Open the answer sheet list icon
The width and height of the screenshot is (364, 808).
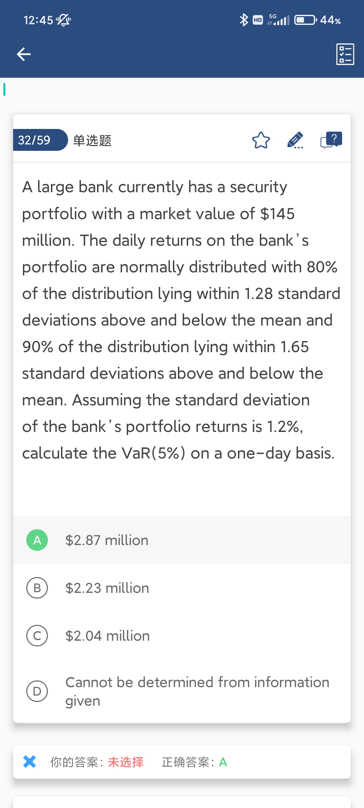[345, 54]
